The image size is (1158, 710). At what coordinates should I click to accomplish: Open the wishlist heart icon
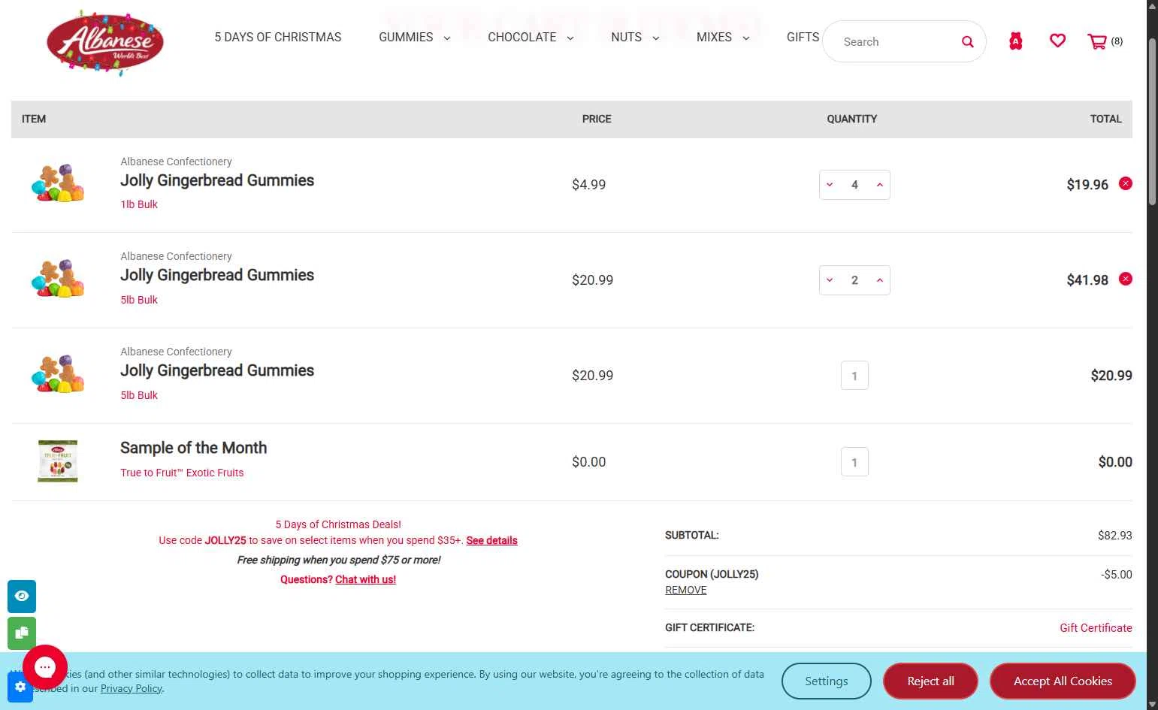[x=1057, y=41]
